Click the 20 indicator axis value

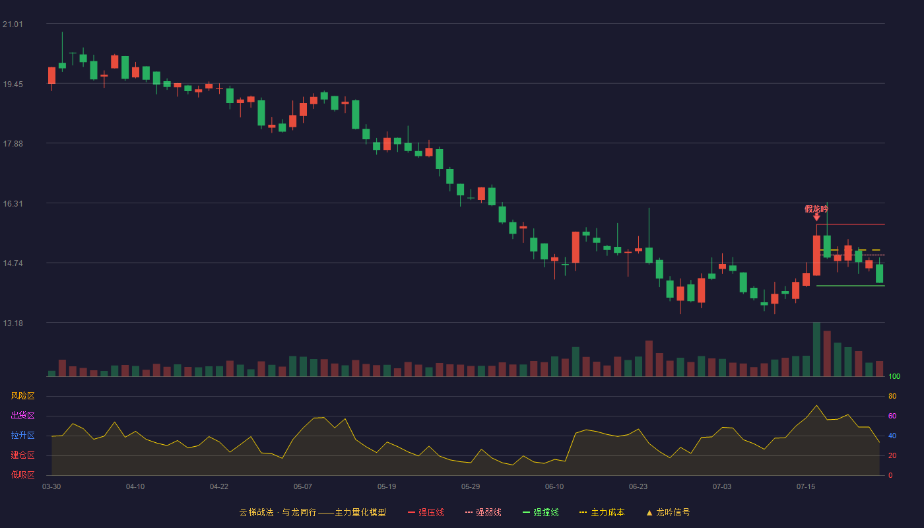pyautogui.click(x=892, y=456)
